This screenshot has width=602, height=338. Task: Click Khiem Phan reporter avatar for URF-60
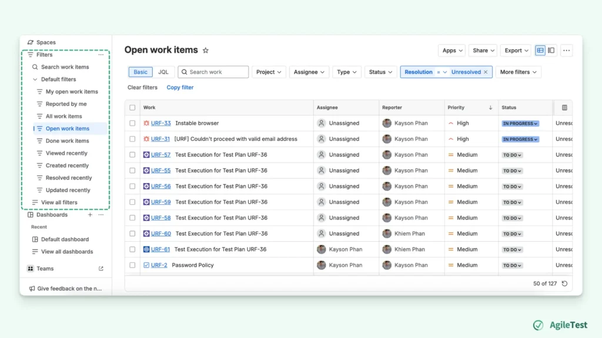[387, 234]
